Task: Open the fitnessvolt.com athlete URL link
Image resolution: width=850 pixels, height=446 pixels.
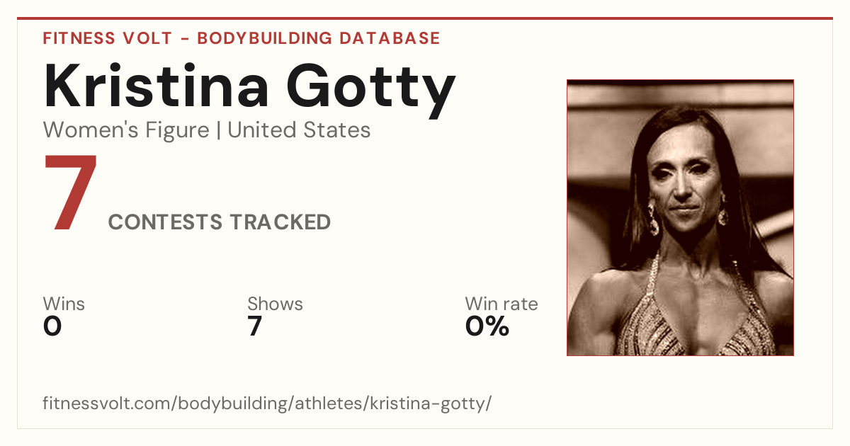Action: point(267,404)
